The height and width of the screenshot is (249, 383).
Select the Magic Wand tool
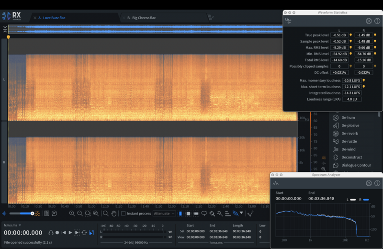click(219, 213)
